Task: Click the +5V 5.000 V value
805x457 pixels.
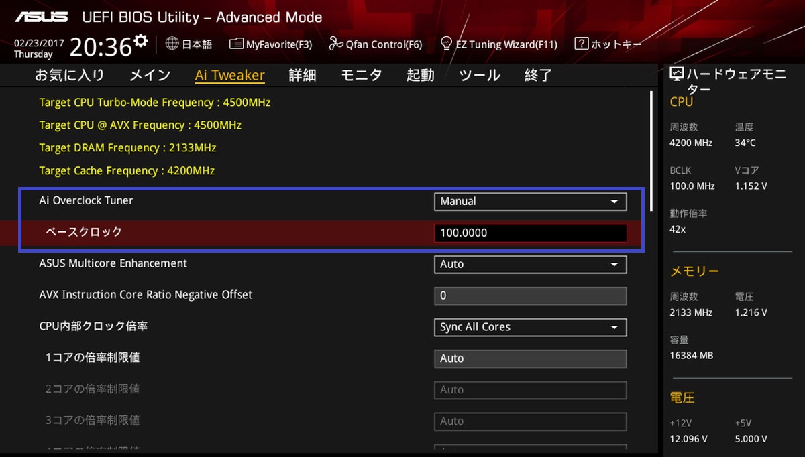Action: coord(751,439)
